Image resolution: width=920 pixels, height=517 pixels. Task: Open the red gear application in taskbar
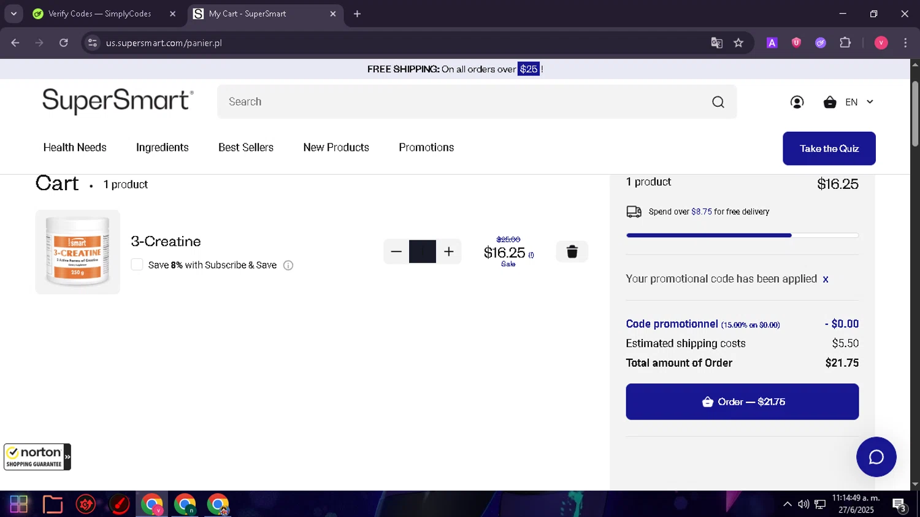tap(86, 504)
